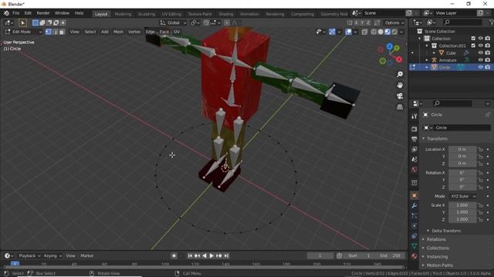Open the Mesh menu

[118, 32]
